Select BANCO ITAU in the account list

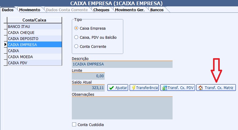34,26
